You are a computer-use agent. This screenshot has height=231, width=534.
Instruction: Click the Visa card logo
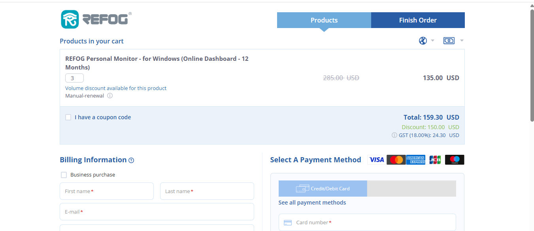(x=377, y=160)
